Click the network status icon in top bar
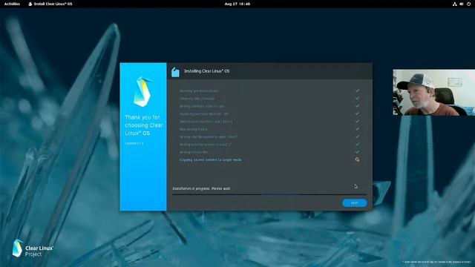Viewport: 475px width, 267px height. pos(454,4)
